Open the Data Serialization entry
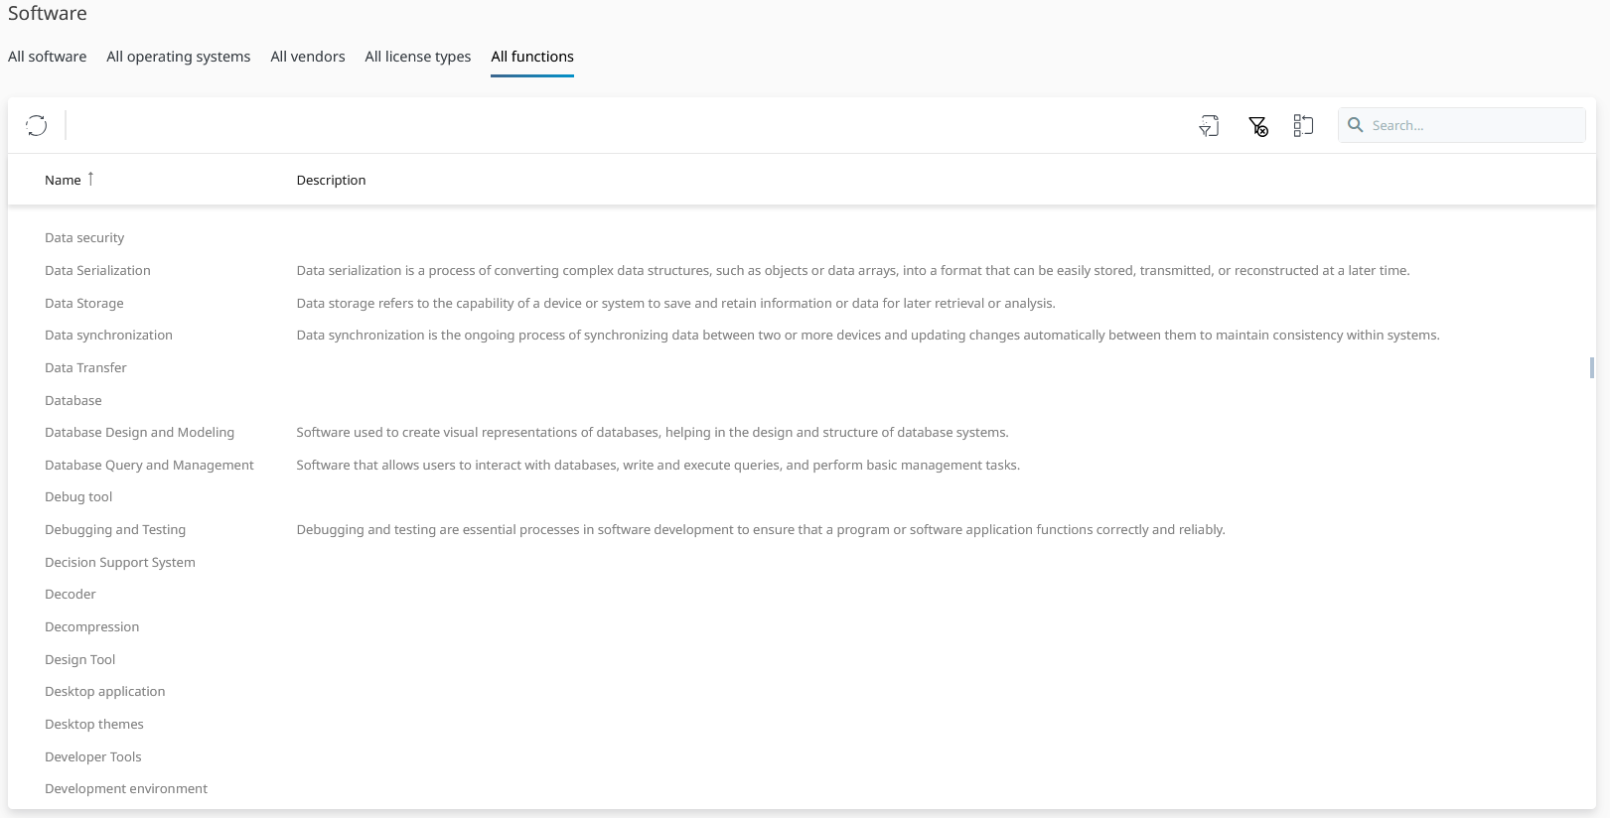 coord(97,270)
